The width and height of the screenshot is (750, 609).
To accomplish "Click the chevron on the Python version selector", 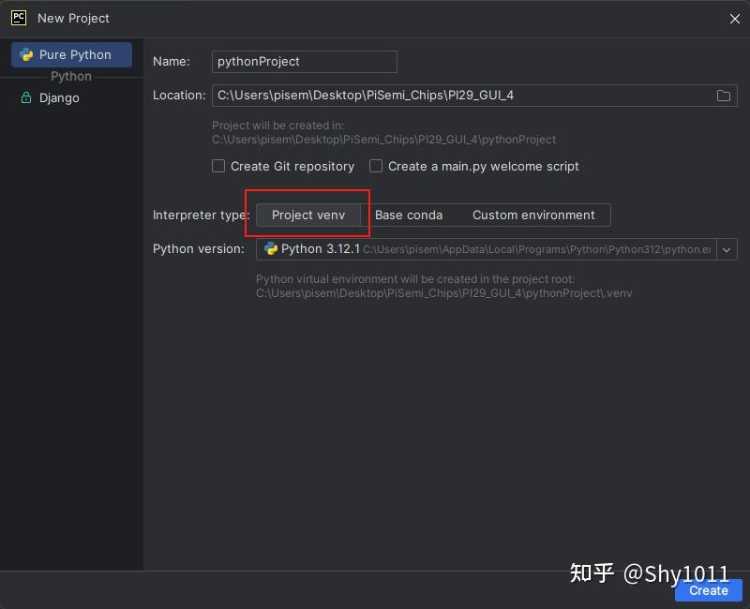I will coord(727,249).
